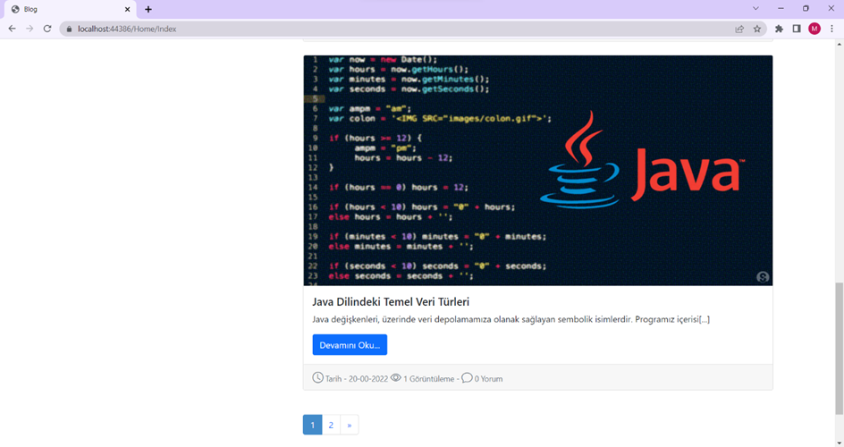This screenshot has height=447, width=844.
Task: Click the eye icon beside Görüntüleme
Action: (395, 377)
